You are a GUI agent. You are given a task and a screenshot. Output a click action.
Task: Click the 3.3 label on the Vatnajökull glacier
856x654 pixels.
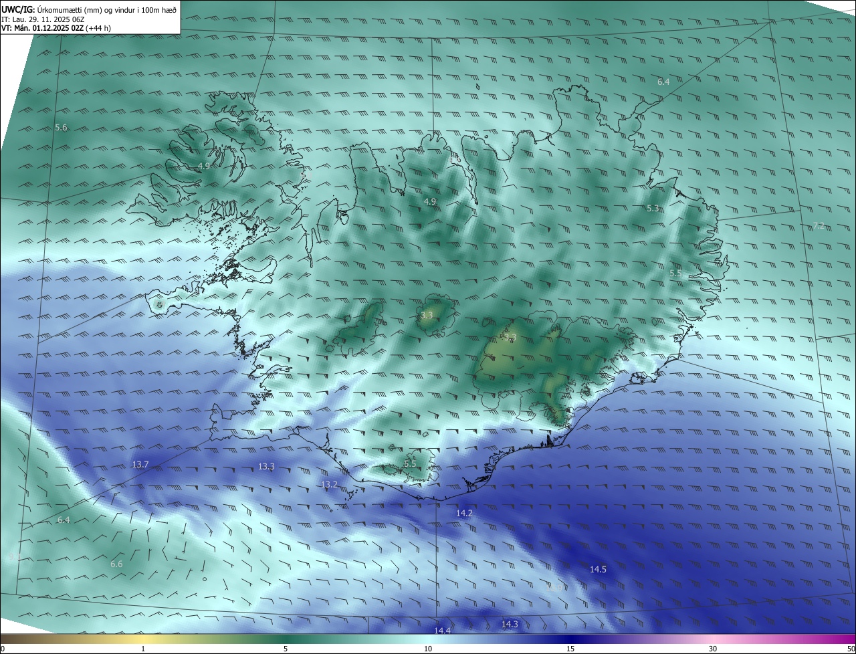click(510, 337)
